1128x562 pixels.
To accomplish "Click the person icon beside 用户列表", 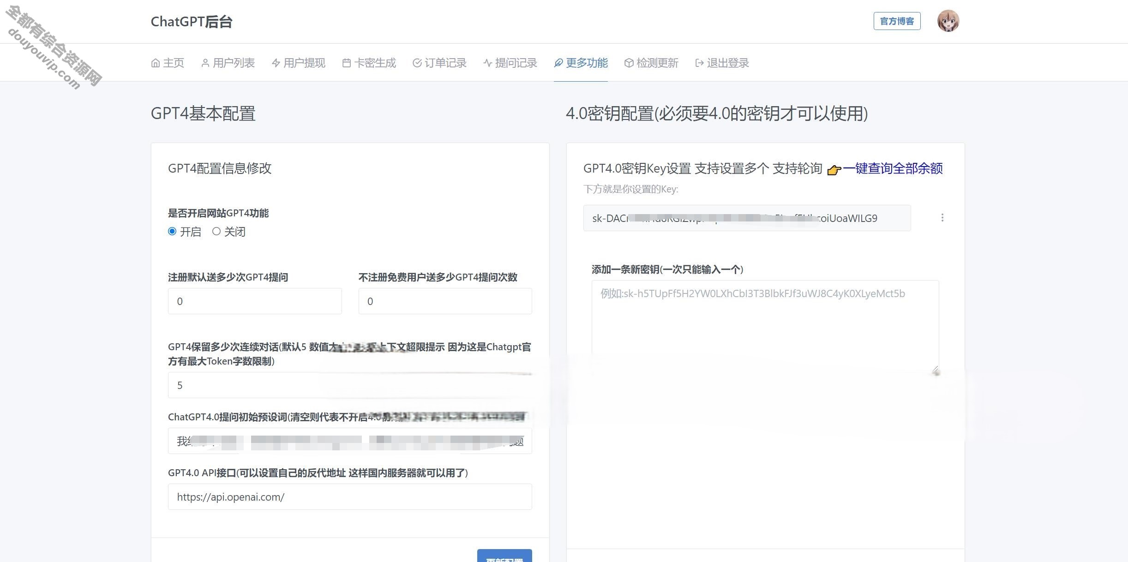I will [x=205, y=63].
